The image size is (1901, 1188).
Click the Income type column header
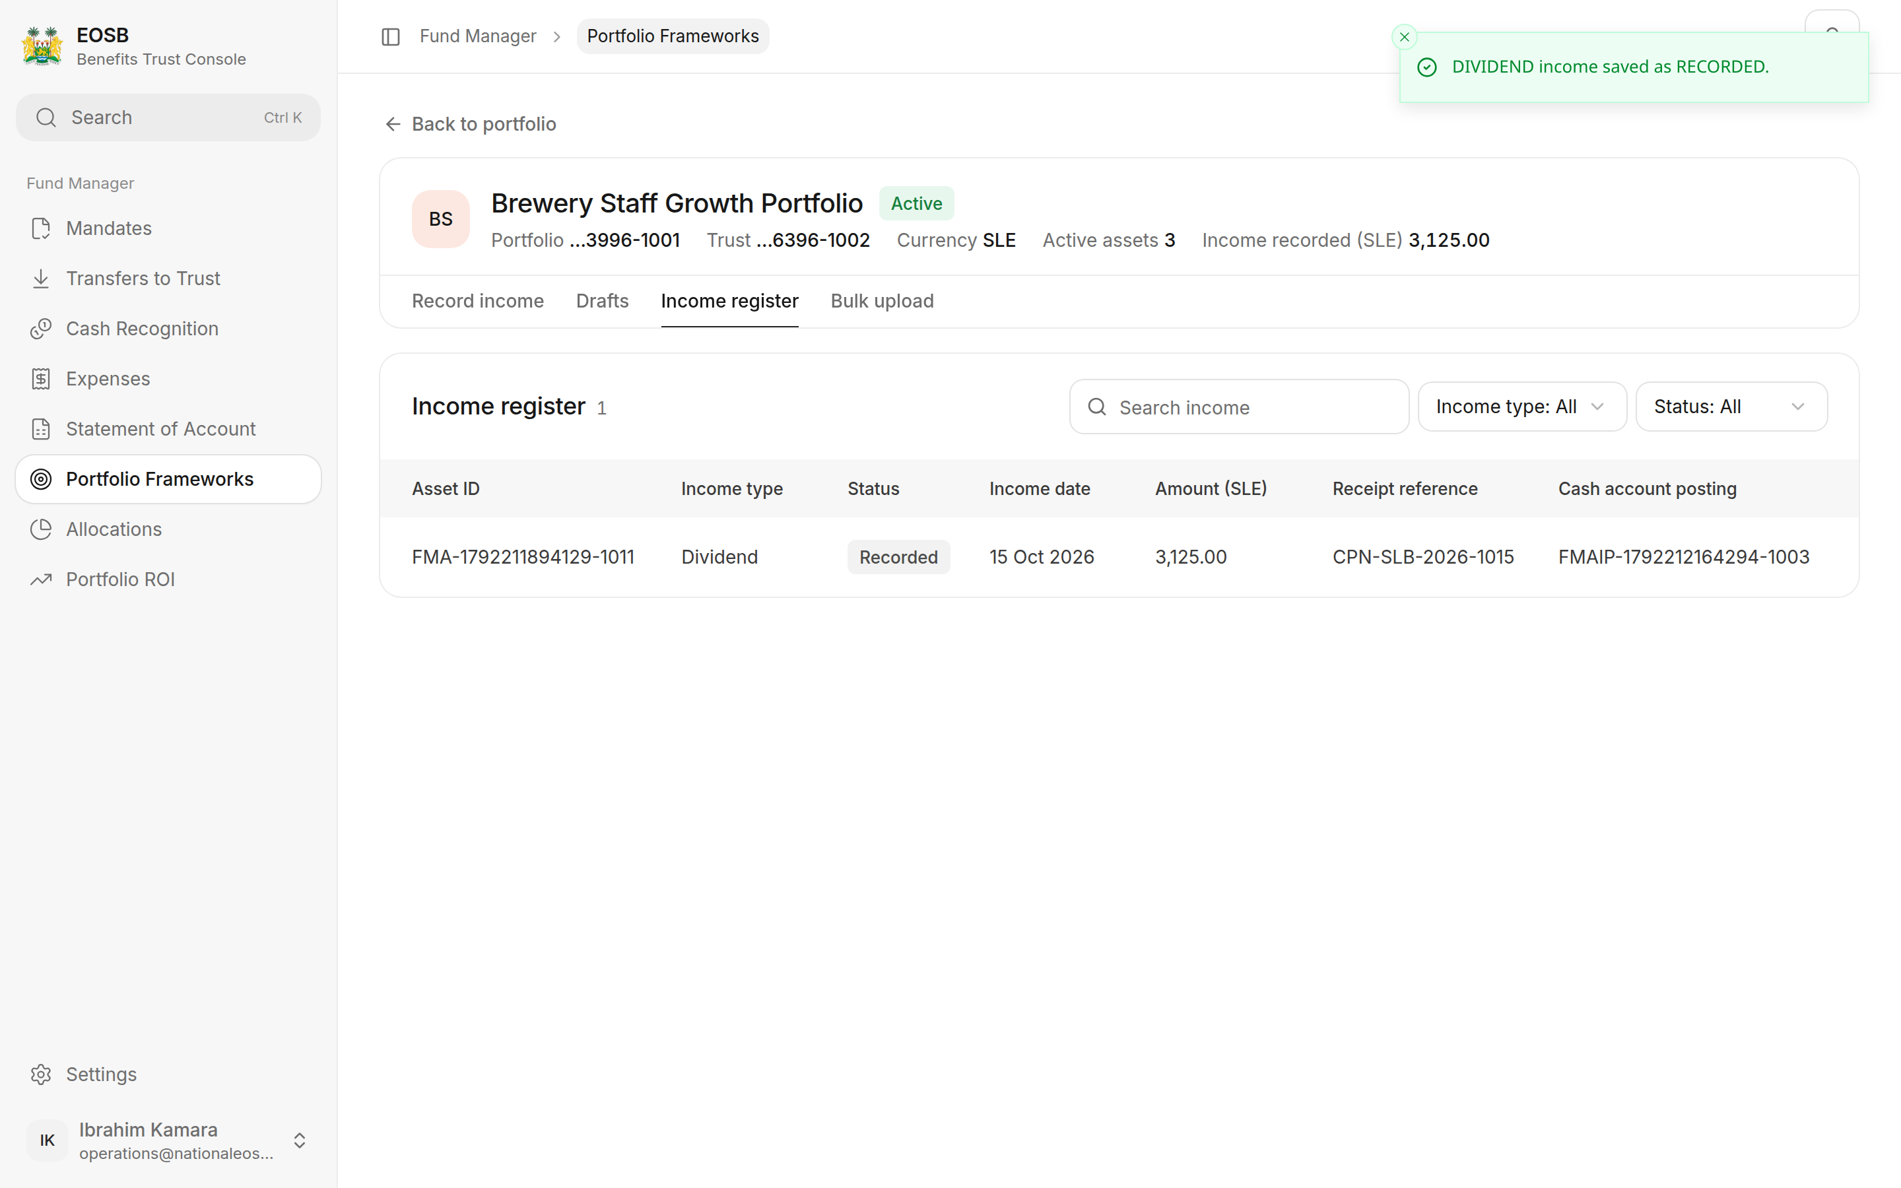pyautogui.click(x=731, y=488)
